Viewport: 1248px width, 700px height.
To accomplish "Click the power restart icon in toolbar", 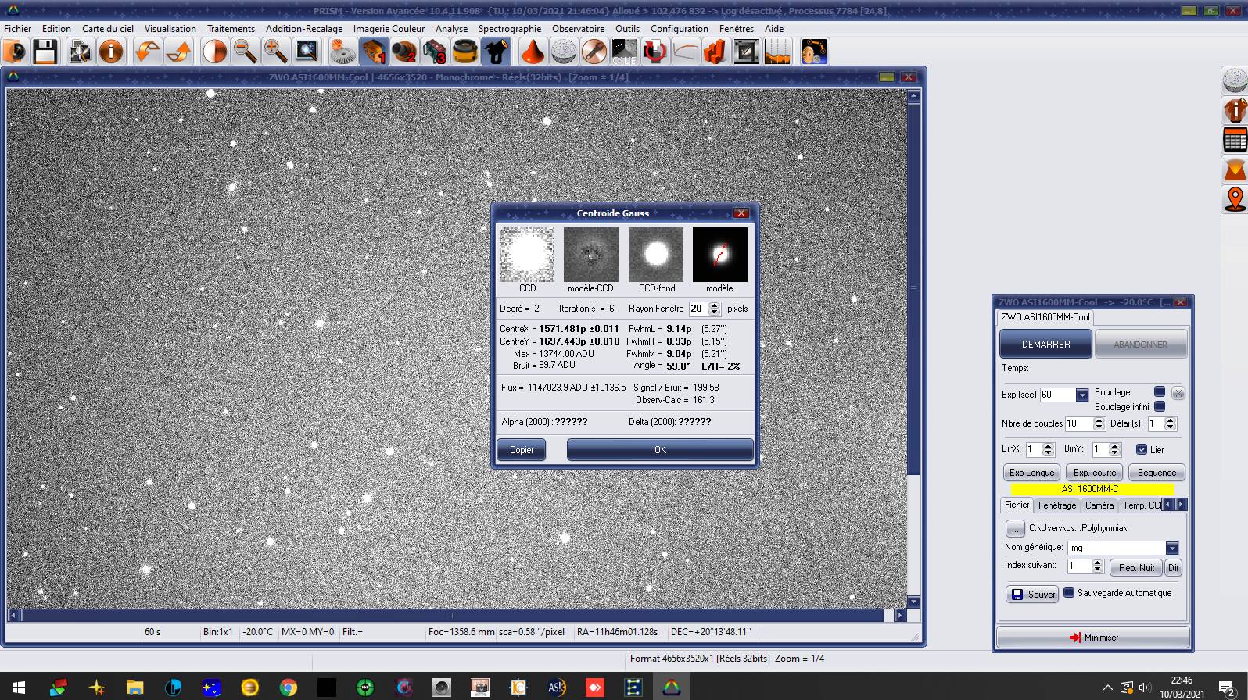I will [x=654, y=52].
